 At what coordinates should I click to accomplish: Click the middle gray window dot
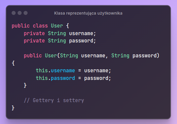click(20, 13)
